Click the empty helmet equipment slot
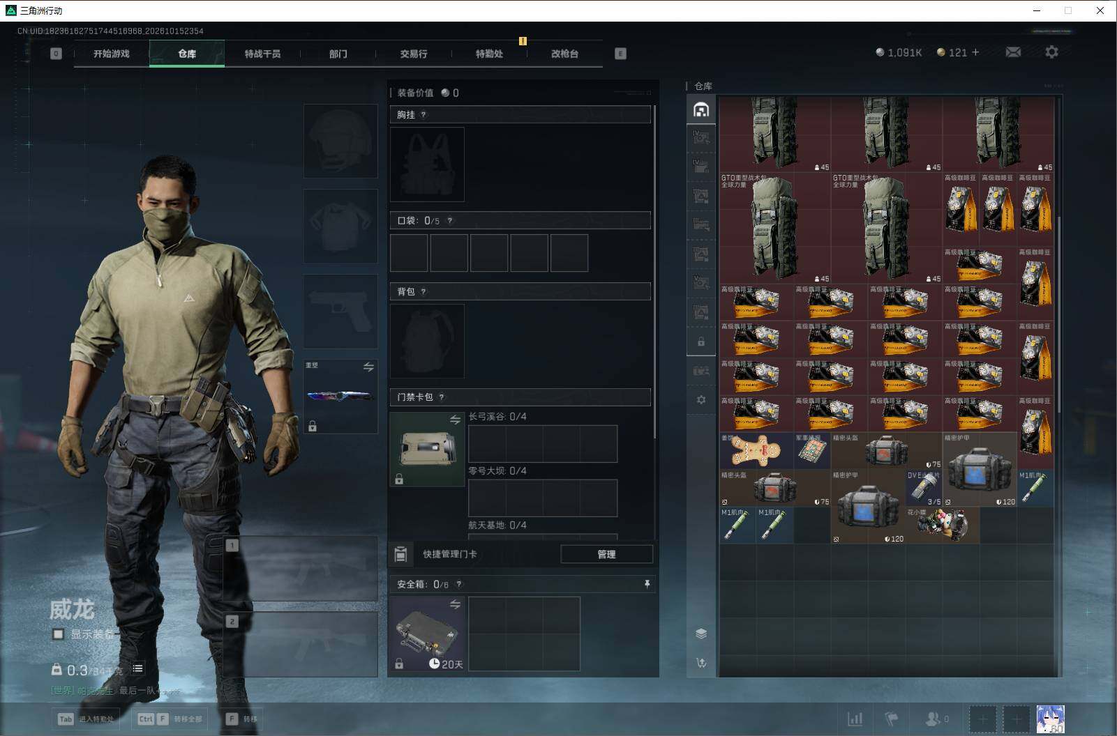The image size is (1117, 736). pos(340,141)
